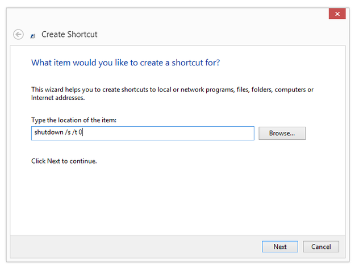Click the 'This wizard helps you' description text
Viewport: 355px width, 266px height.
[172, 90]
